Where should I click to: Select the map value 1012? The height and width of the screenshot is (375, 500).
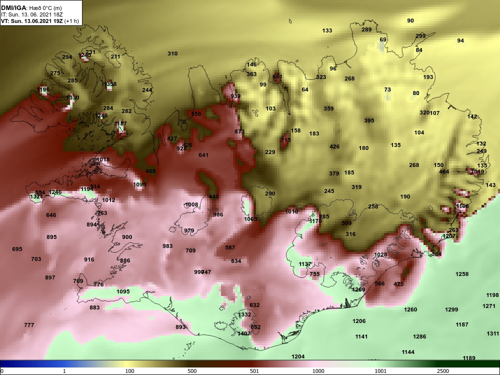[x=108, y=200]
